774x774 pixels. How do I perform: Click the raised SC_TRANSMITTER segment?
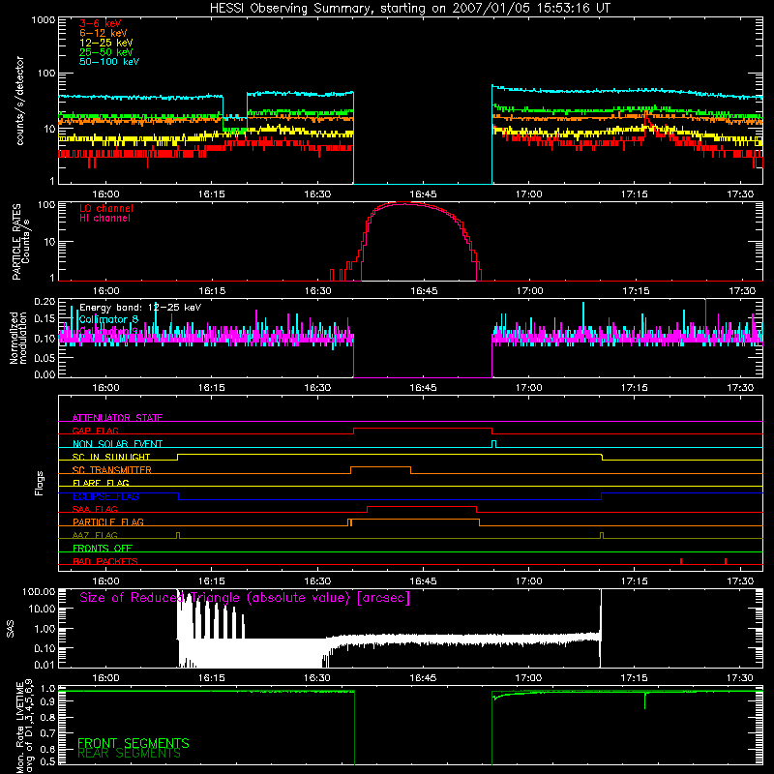click(380, 467)
